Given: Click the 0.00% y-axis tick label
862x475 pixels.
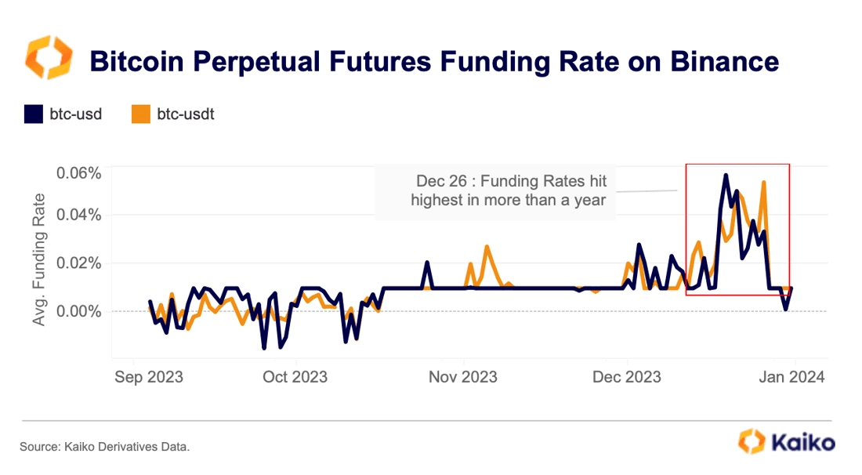Looking at the screenshot, I should [x=79, y=311].
